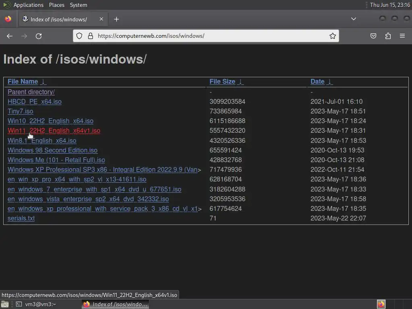Click Firefox icon in the system tray
The height and width of the screenshot is (309, 412).
(x=381, y=304)
